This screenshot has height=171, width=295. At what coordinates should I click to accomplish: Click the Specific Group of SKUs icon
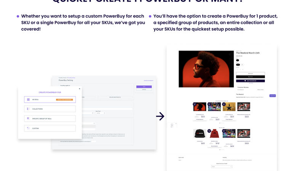28,119
